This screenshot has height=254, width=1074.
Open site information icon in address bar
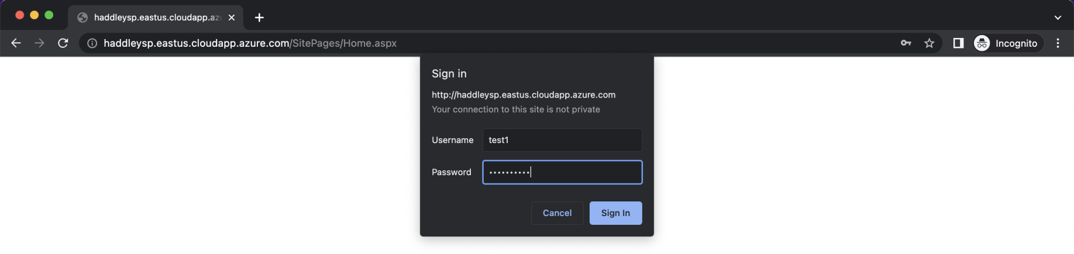tap(92, 43)
